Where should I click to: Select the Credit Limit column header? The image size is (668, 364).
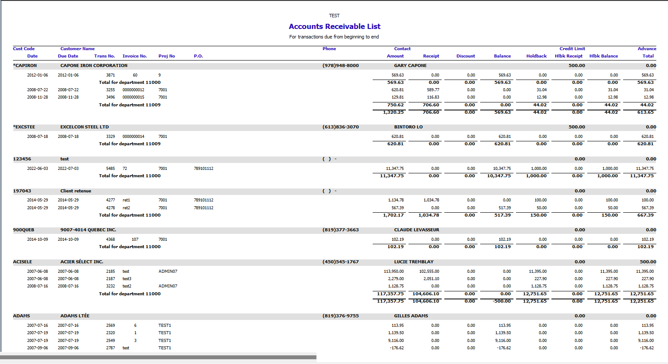572,49
